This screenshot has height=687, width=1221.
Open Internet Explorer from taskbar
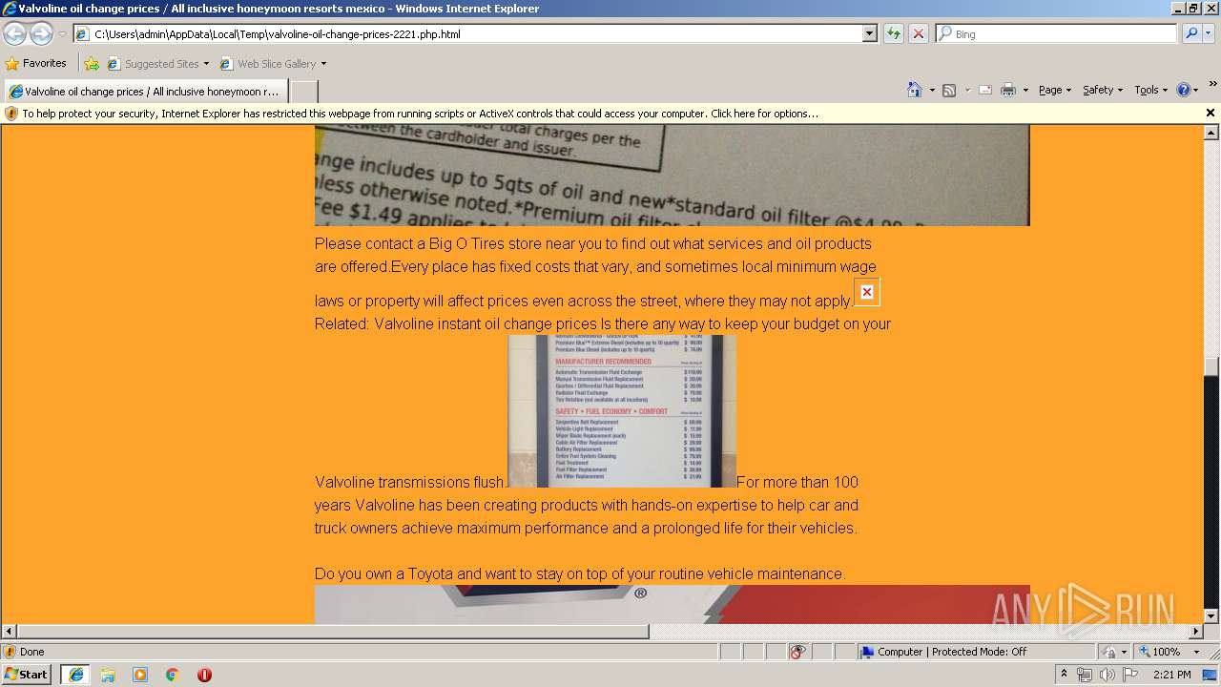75,675
